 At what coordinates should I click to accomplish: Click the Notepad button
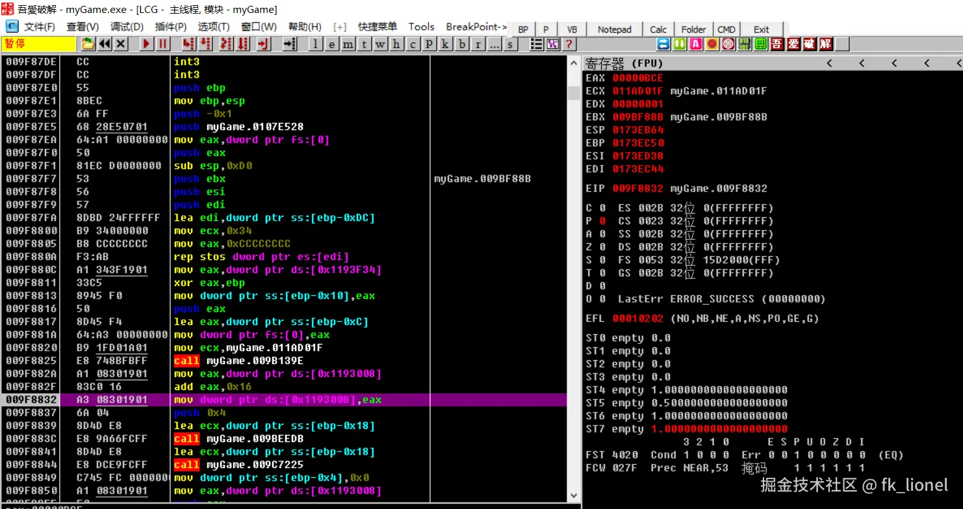(x=614, y=29)
